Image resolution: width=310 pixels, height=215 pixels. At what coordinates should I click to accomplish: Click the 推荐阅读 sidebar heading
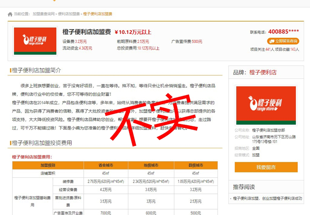[244, 187]
